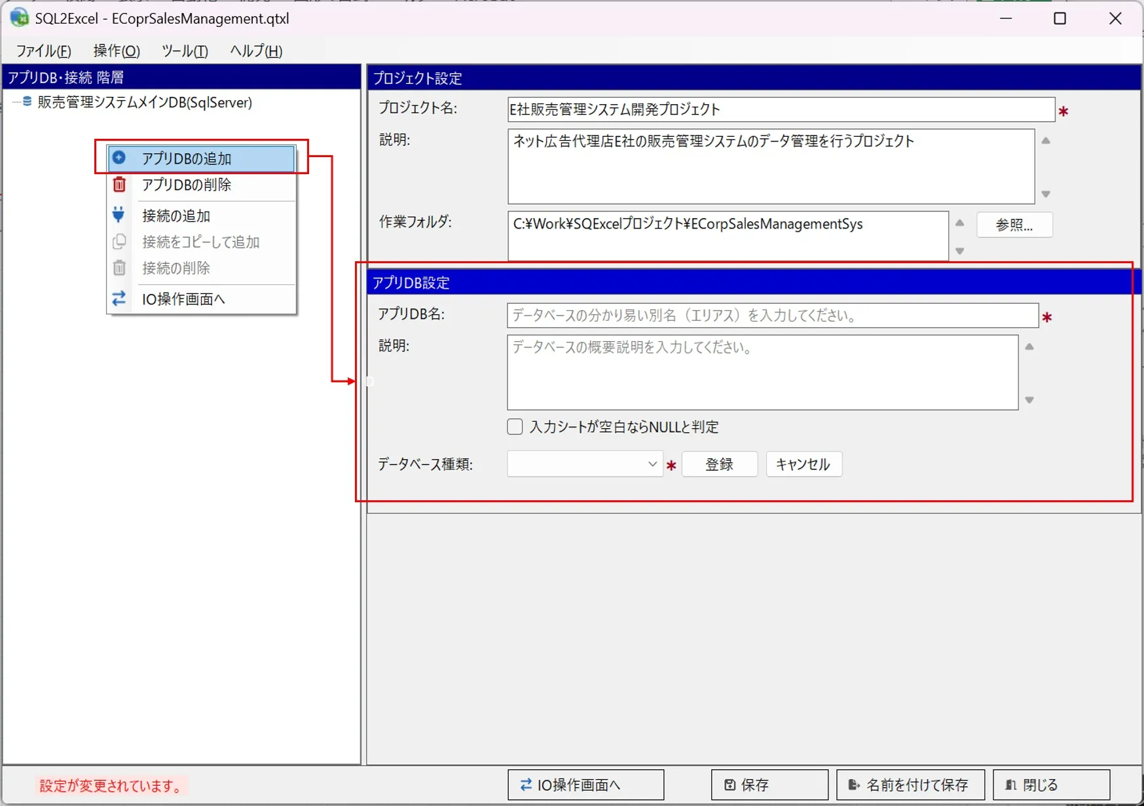
Task: Open the ツール(T) menu
Action: pyautogui.click(x=185, y=50)
